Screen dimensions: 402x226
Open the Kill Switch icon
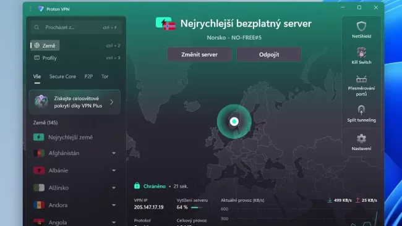click(361, 52)
